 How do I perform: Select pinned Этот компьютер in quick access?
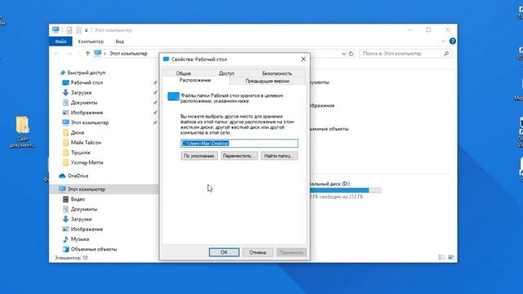click(x=90, y=122)
